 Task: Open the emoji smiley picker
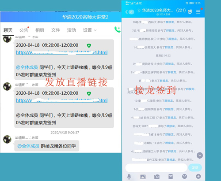point(184,176)
